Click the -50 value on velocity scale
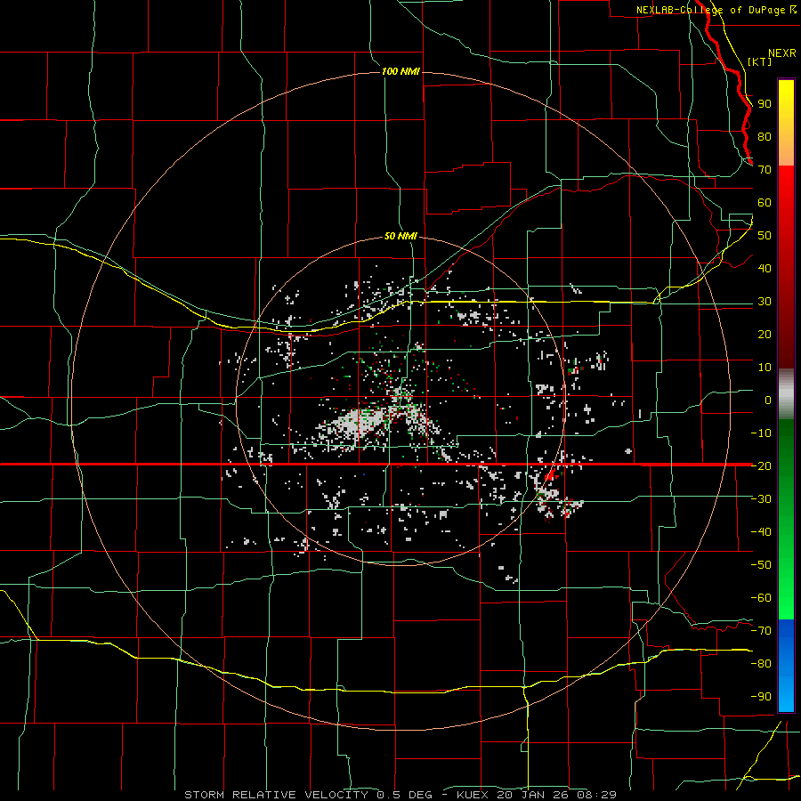Screen dimensions: 801x801 click(761, 565)
